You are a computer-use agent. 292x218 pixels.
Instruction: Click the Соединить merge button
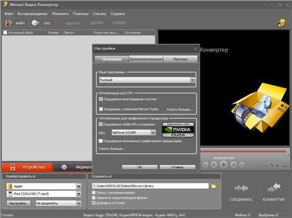click(x=241, y=193)
